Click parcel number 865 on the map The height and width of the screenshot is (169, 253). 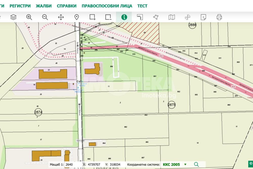point(147,142)
